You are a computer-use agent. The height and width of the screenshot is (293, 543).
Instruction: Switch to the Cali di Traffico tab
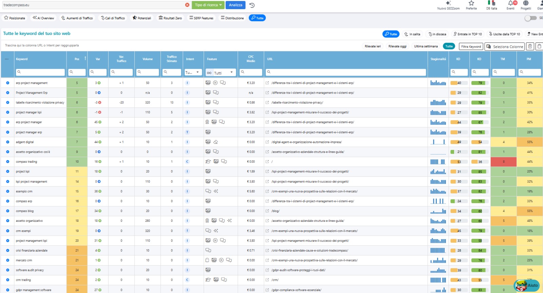tap(113, 18)
